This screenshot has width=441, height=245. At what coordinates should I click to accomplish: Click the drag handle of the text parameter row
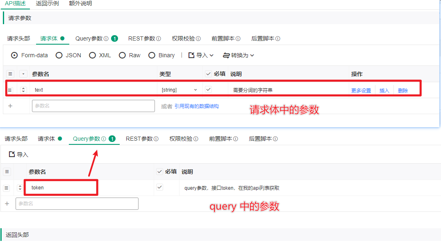[10, 90]
